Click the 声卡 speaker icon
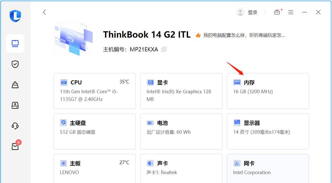The image size is (332, 183). tap(150, 163)
